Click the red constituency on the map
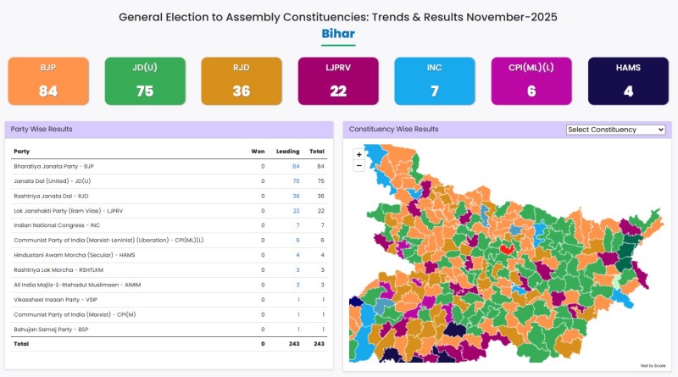 coord(508,249)
